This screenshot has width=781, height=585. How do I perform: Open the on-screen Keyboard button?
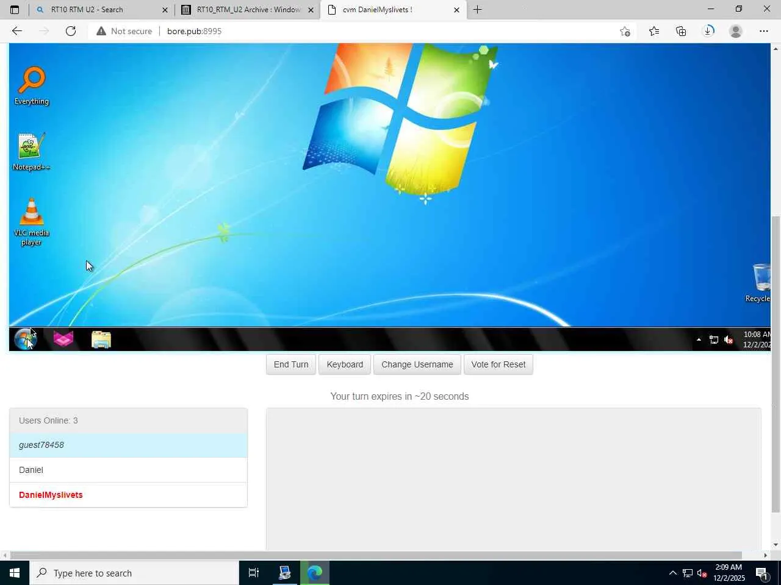coord(345,364)
